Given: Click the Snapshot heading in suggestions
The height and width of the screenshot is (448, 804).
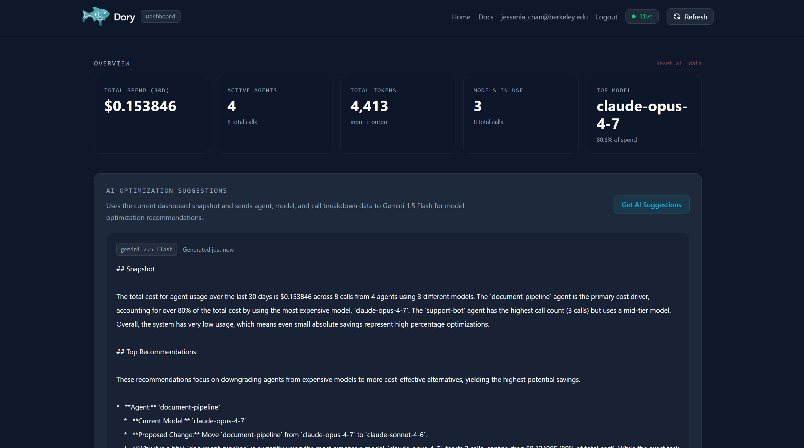Looking at the screenshot, I should pos(135,269).
